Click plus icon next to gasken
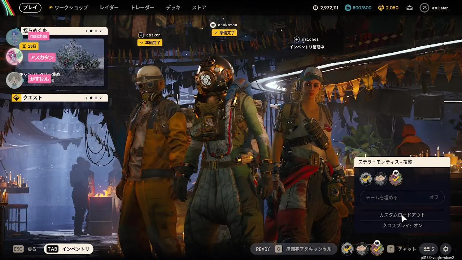Image resolution: width=462 pixels, height=260 pixels. click(x=141, y=35)
